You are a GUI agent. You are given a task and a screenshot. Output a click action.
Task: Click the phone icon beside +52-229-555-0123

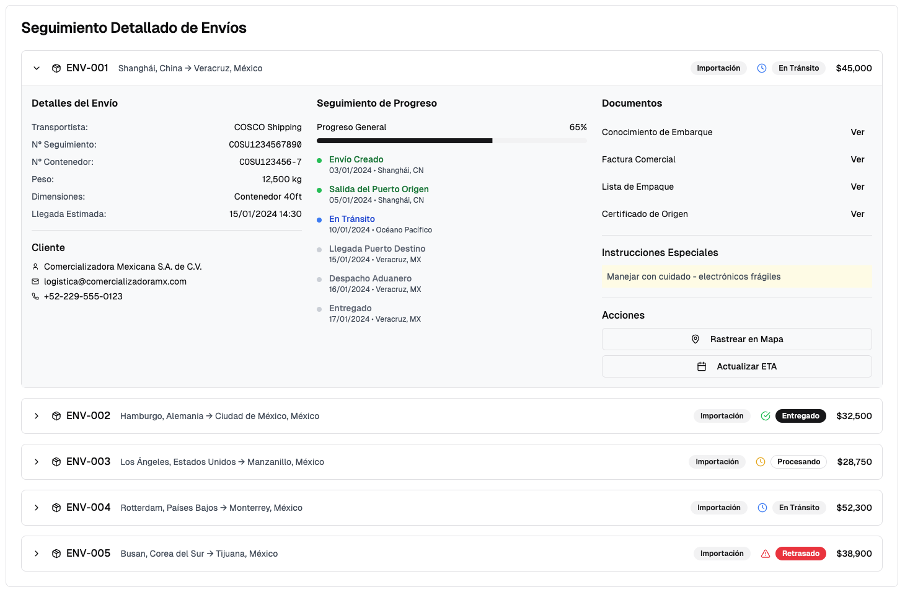point(35,296)
